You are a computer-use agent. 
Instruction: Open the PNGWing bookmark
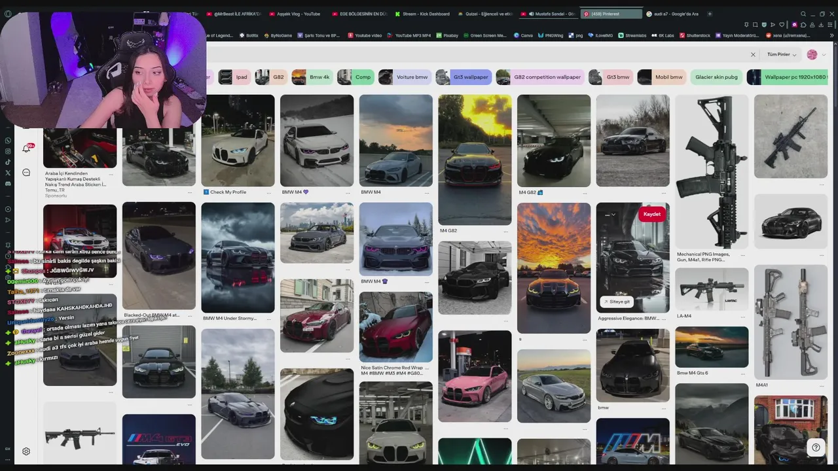click(551, 35)
